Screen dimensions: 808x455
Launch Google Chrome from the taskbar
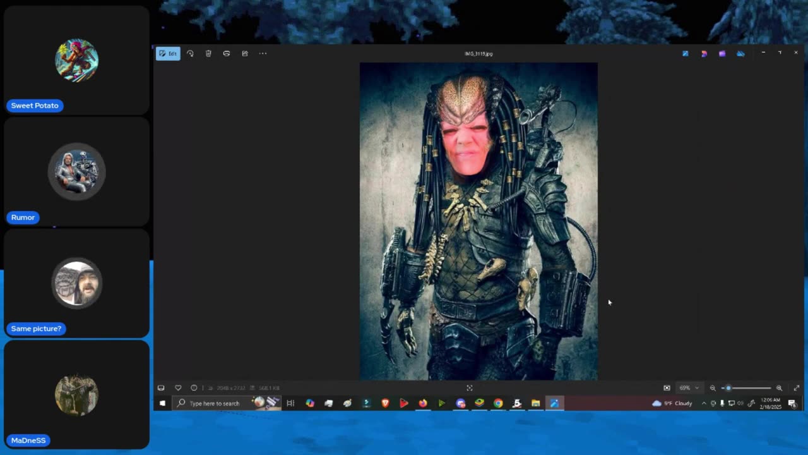click(498, 403)
